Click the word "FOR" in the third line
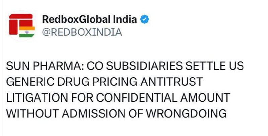This screenshot has width=268, height=136. coord(82,97)
